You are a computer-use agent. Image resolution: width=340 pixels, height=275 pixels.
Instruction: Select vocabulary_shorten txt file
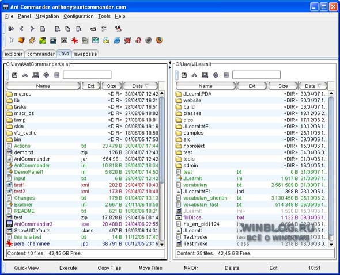click(252, 198)
